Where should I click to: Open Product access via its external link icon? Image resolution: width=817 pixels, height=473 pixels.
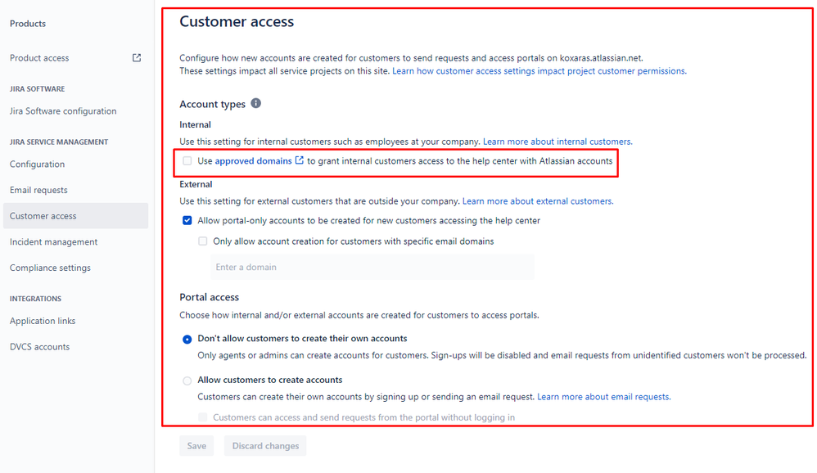[137, 57]
